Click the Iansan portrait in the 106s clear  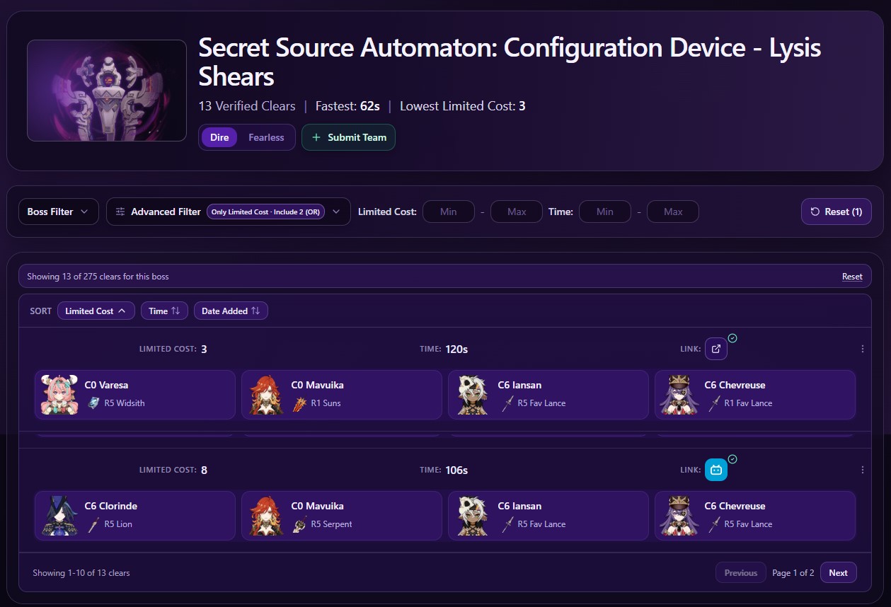(x=473, y=516)
